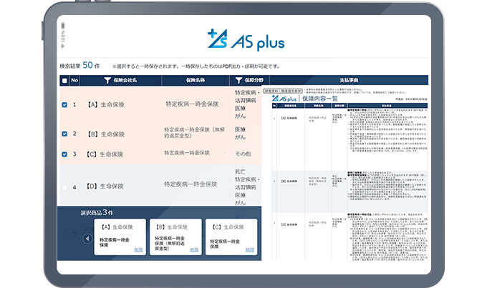
Task: Uncheck row 2 【B】生命保険 checkbox
Action: [x=64, y=134]
